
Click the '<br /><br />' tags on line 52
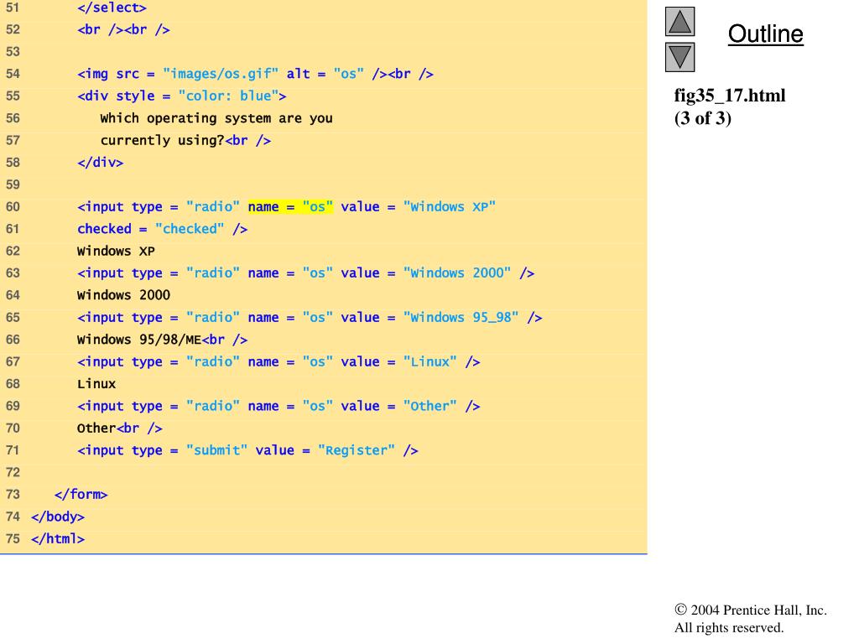[123, 30]
